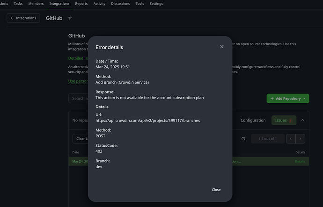The height and width of the screenshot is (207, 323).
Task: Click the Close button in error dialog
Action: [x=216, y=190]
